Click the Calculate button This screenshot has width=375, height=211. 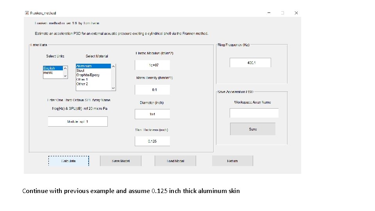pos(68,161)
